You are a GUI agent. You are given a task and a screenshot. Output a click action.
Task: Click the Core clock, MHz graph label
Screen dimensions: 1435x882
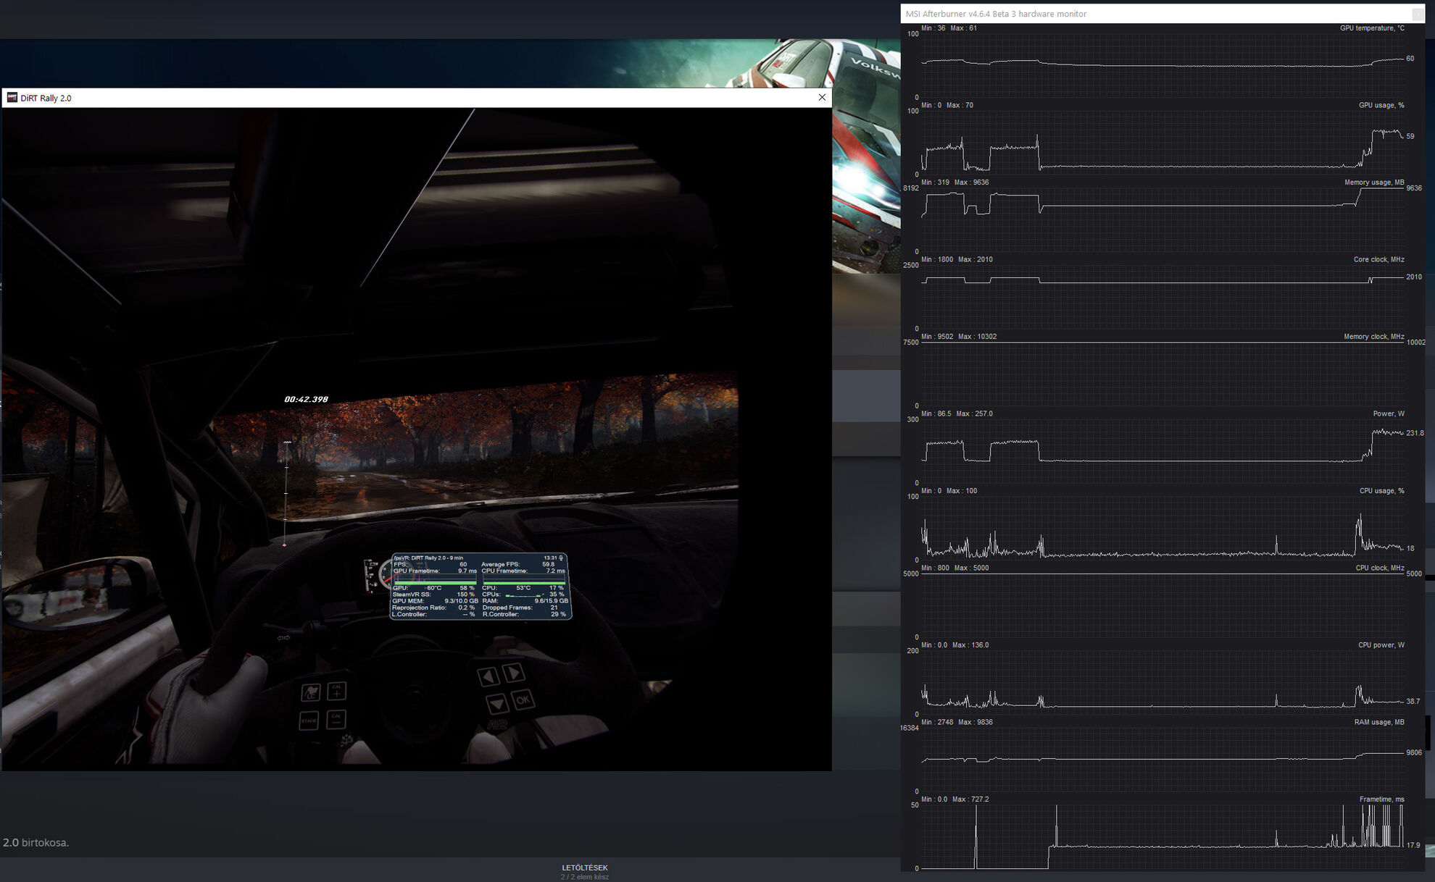click(x=1378, y=259)
